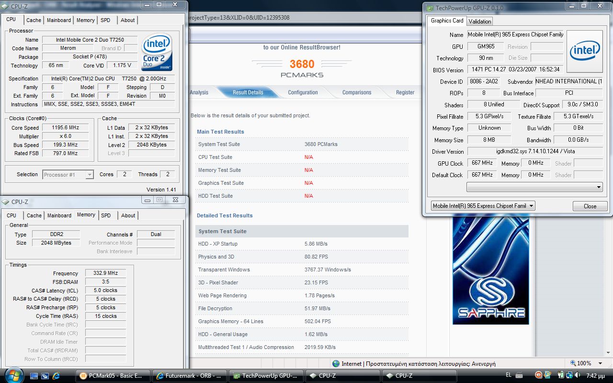Switch to Futuremark ORB taskbar button
This screenshot has width=613, height=383.
tap(189, 376)
